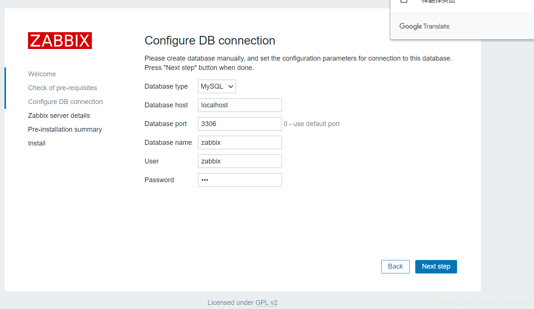Screen dimensions: 534x309
Task: Click the Configure DB connection heading
Action: (210, 40)
